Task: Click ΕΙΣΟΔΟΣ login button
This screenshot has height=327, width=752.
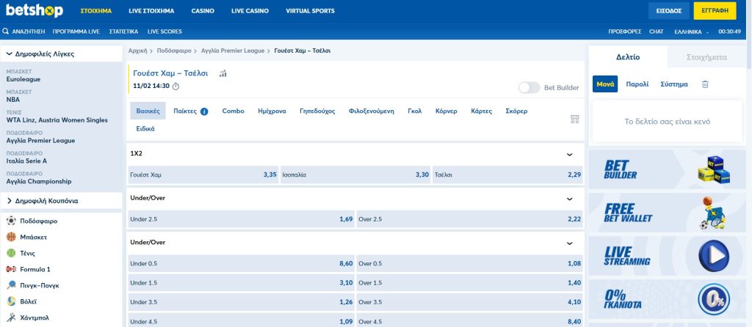Action: coord(668,10)
